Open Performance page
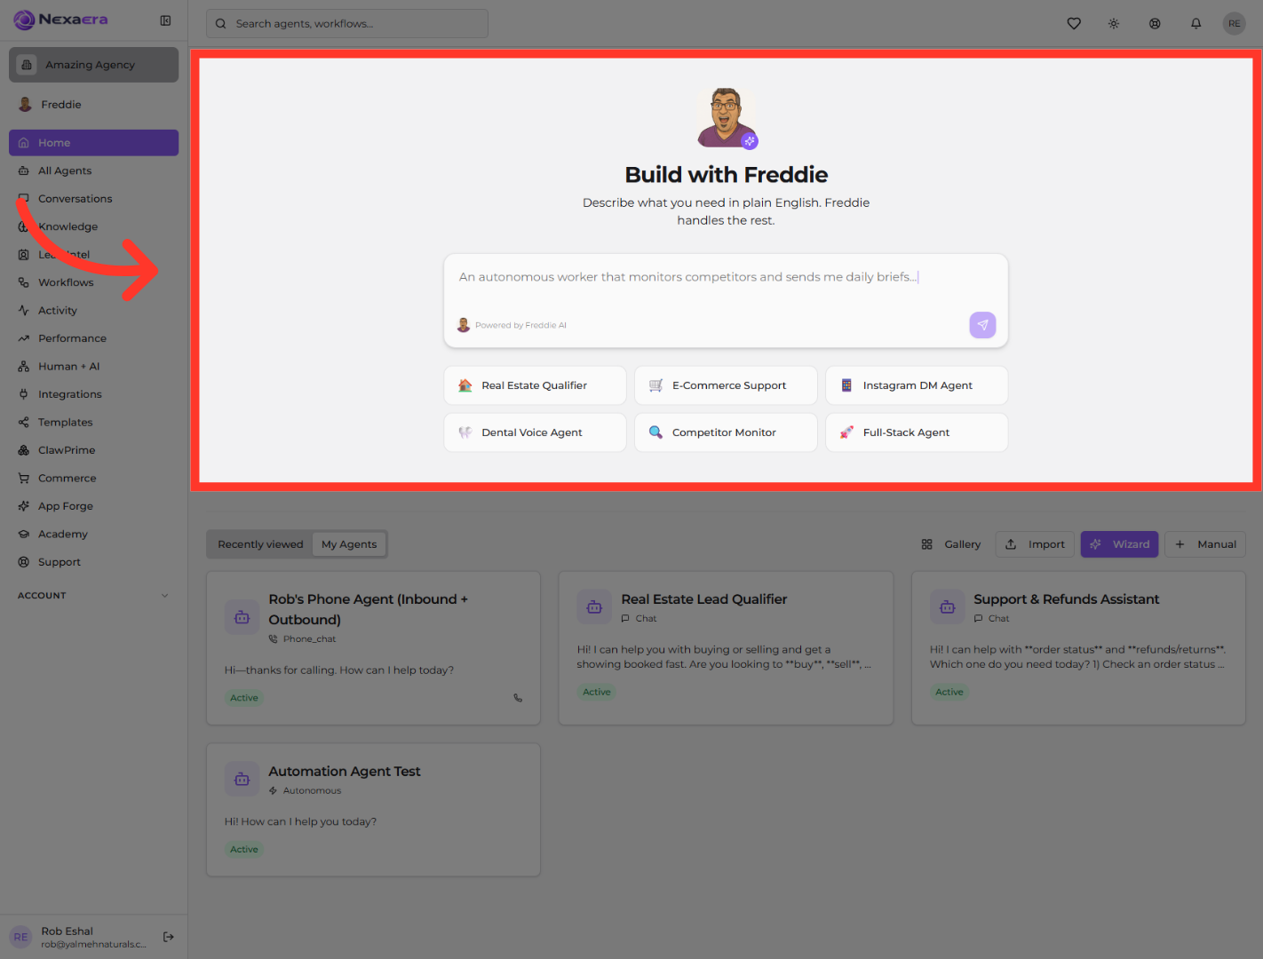1263x959 pixels. tap(94, 338)
